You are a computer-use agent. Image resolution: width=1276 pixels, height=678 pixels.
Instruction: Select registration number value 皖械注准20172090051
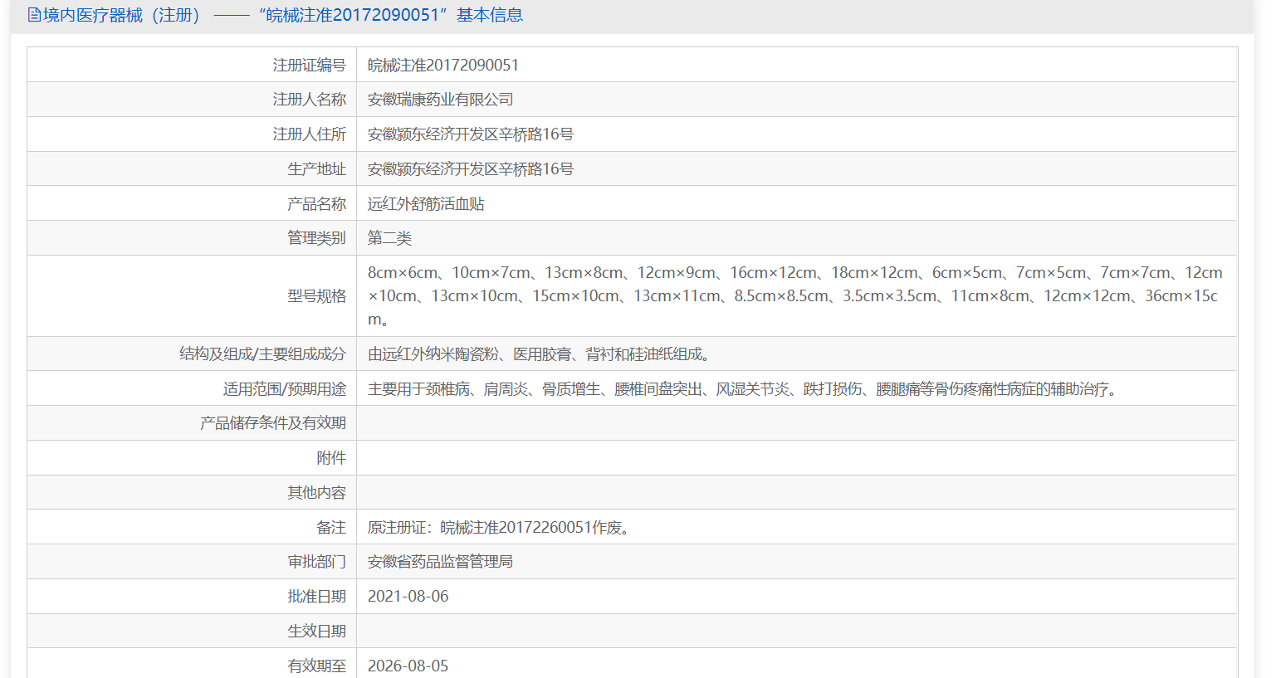pyautogui.click(x=443, y=65)
